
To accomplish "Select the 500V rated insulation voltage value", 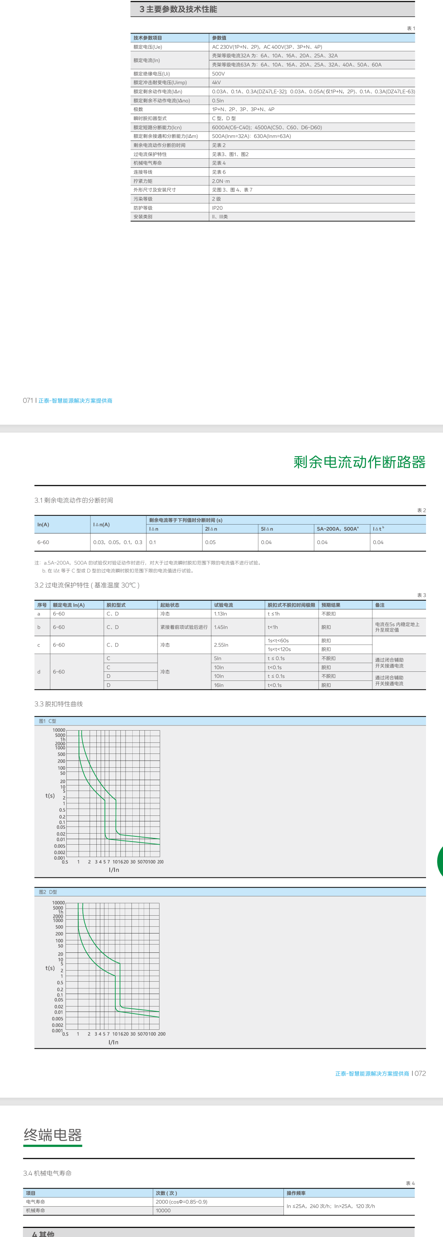I will coord(219,73).
